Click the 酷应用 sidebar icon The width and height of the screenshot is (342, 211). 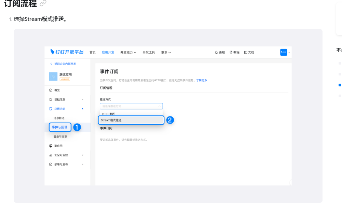51,146
